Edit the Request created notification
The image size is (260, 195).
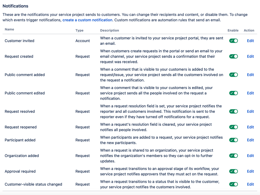[x=250, y=56]
